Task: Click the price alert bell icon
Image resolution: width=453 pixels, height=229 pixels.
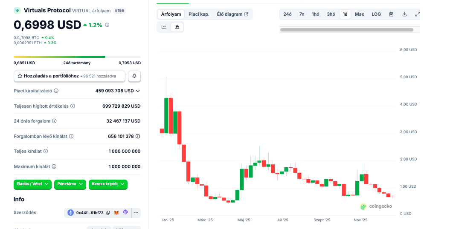Action: pos(134,76)
